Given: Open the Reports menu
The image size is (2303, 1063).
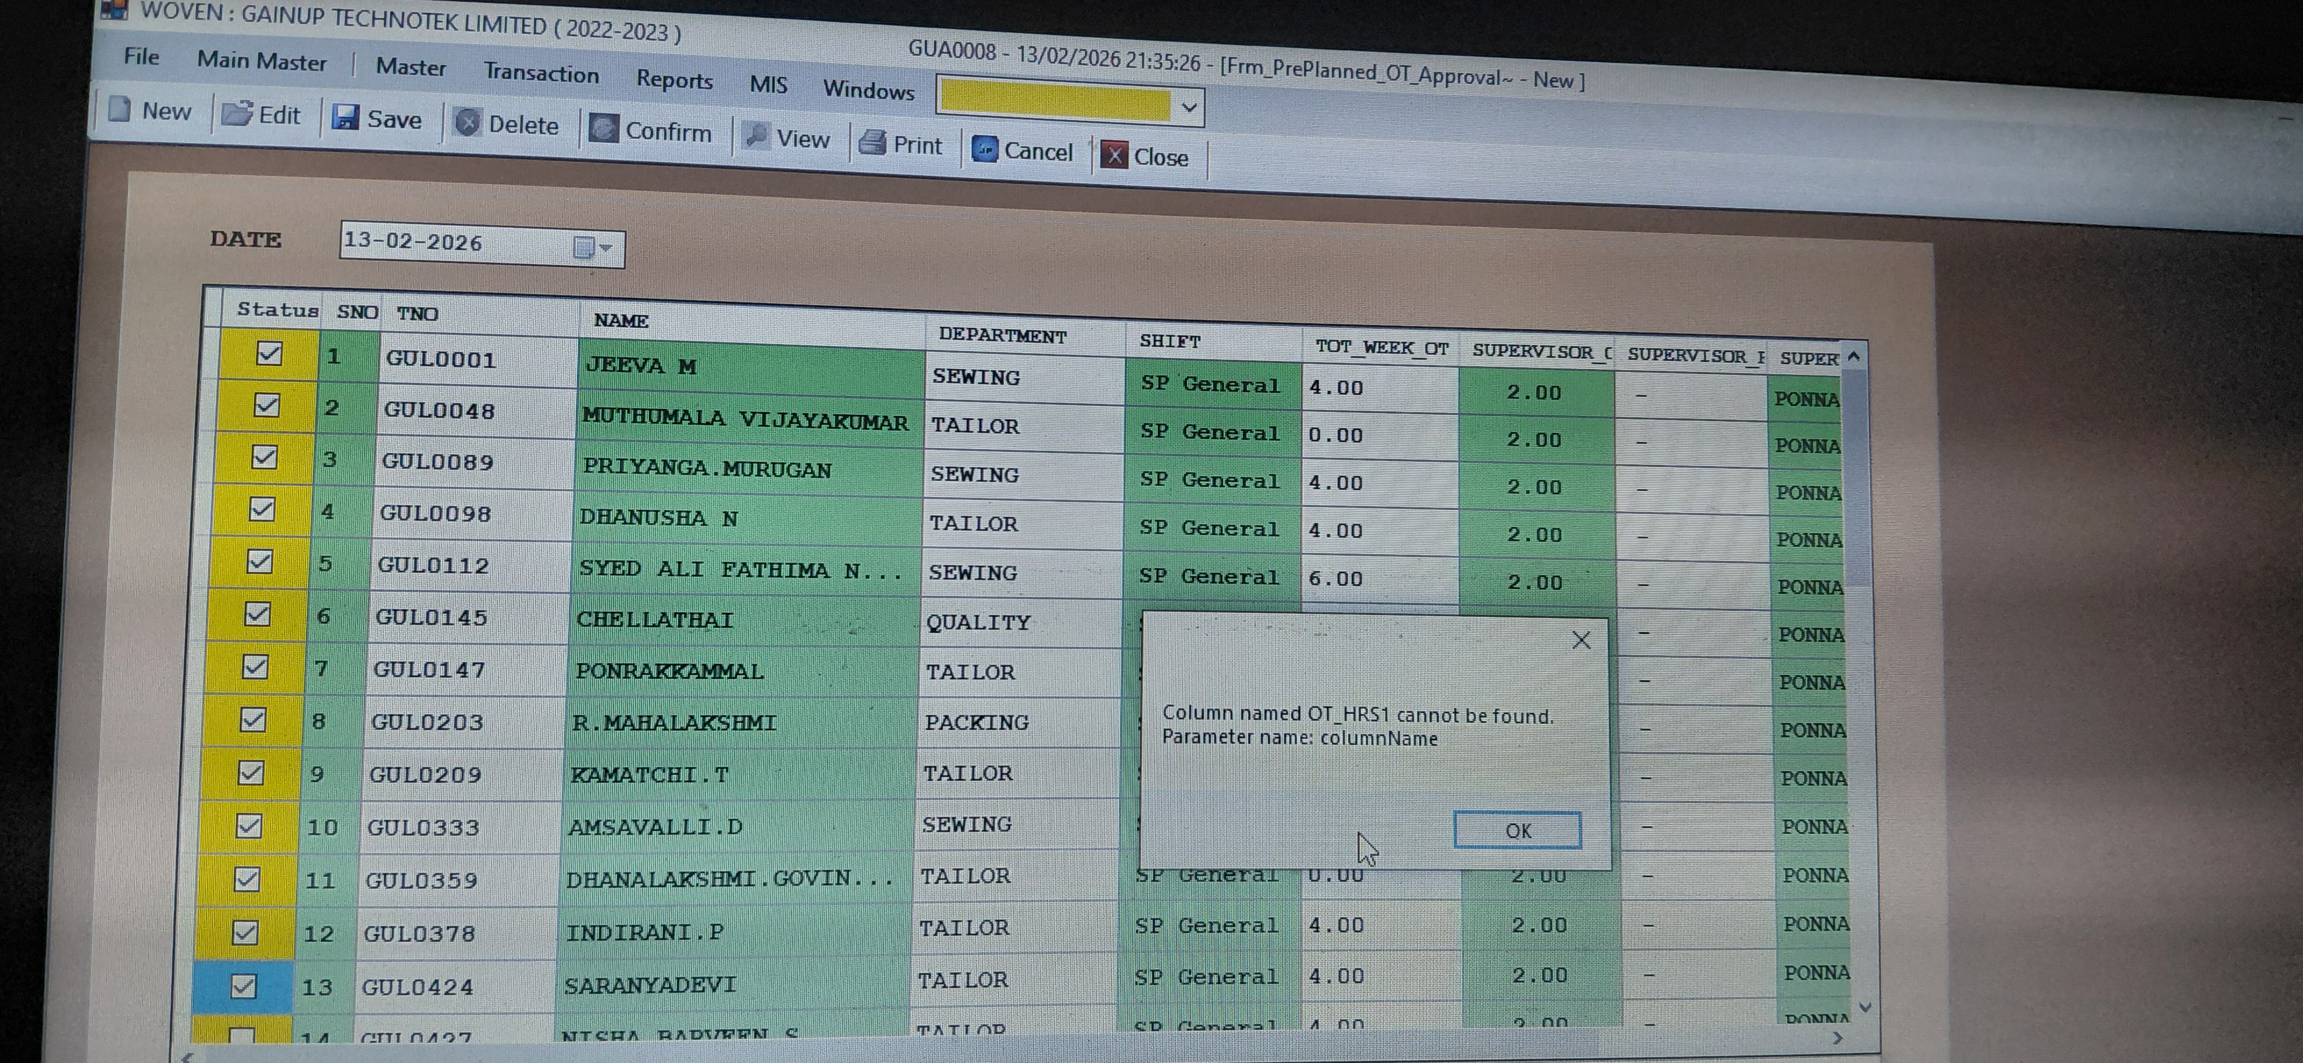Looking at the screenshot, I should click(674, 80).
